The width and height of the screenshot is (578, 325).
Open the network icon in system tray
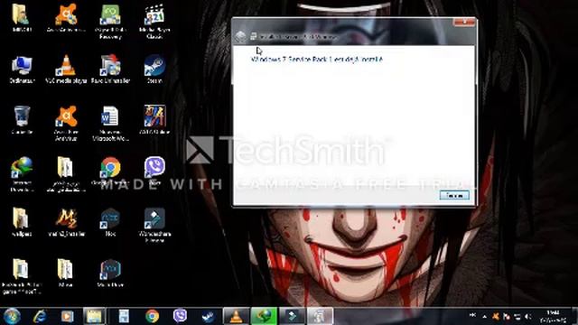[517, 317]
